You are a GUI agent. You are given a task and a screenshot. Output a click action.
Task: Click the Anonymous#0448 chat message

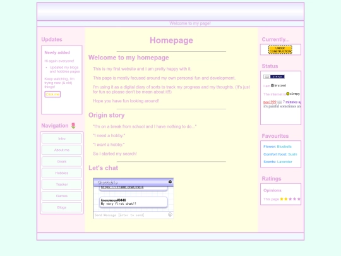[133, 202]
